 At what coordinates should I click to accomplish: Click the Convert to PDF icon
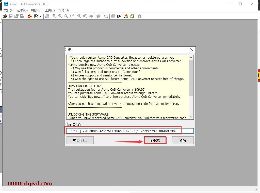click(x=30, y=16)
